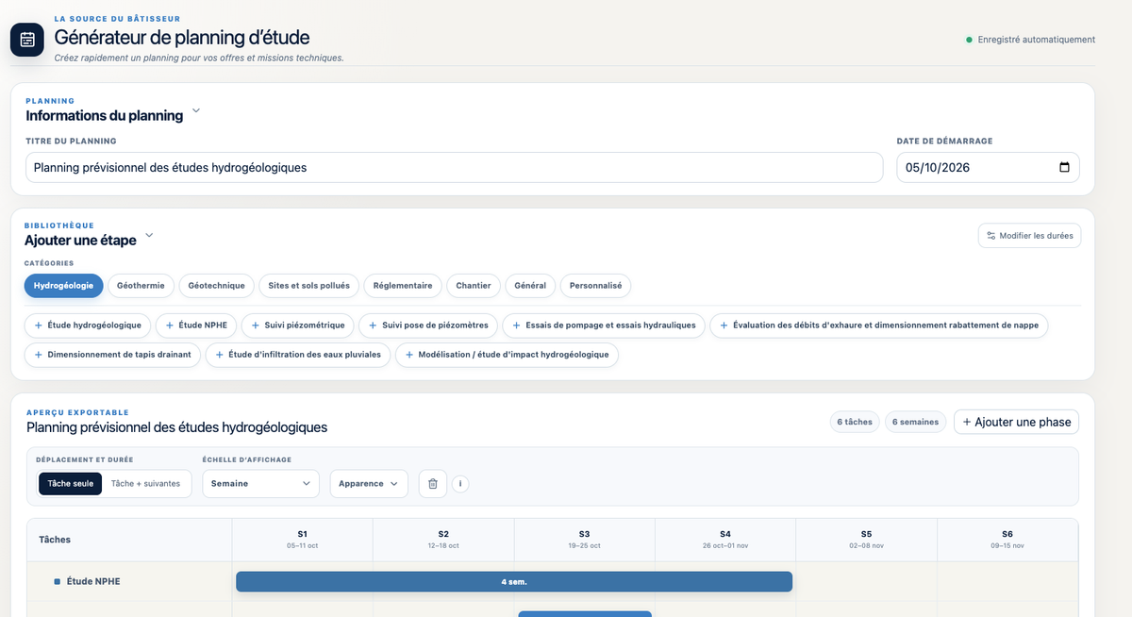Click the S4 week column header
This screenshot has height=617, width=1132.
tap(725, 539)
